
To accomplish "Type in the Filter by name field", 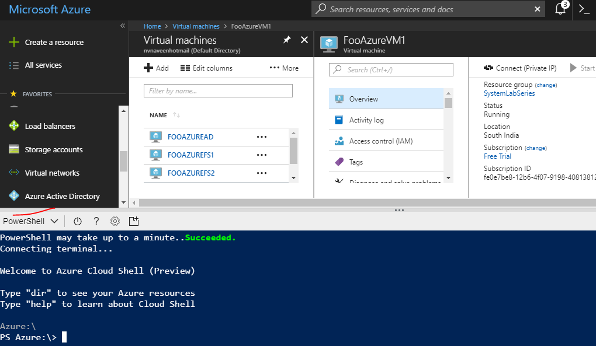I will pos(217,90).
